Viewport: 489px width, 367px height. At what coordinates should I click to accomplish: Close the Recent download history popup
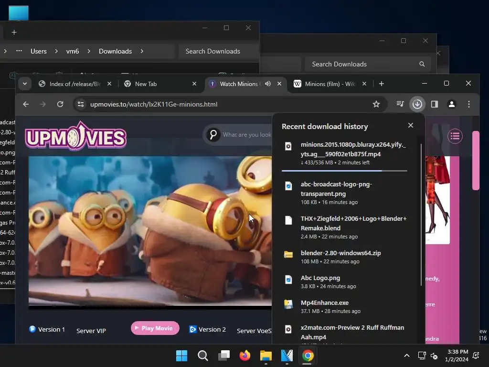[411, 125]
